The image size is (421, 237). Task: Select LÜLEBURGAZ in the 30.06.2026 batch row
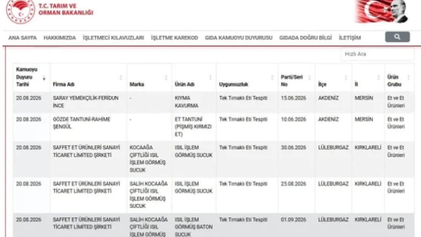click(333, 147)
